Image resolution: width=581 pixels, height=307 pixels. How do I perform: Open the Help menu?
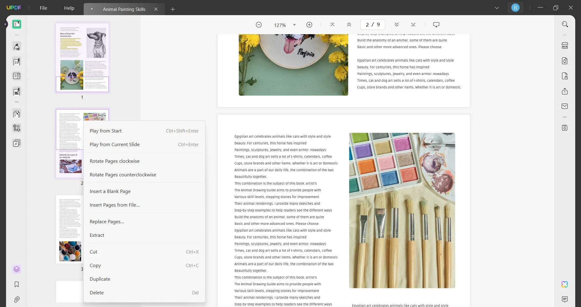pos(69,8)
